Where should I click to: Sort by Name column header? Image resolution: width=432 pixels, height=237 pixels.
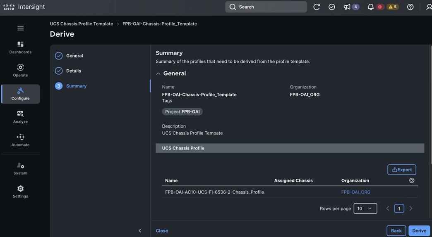(x=171, y=180)
